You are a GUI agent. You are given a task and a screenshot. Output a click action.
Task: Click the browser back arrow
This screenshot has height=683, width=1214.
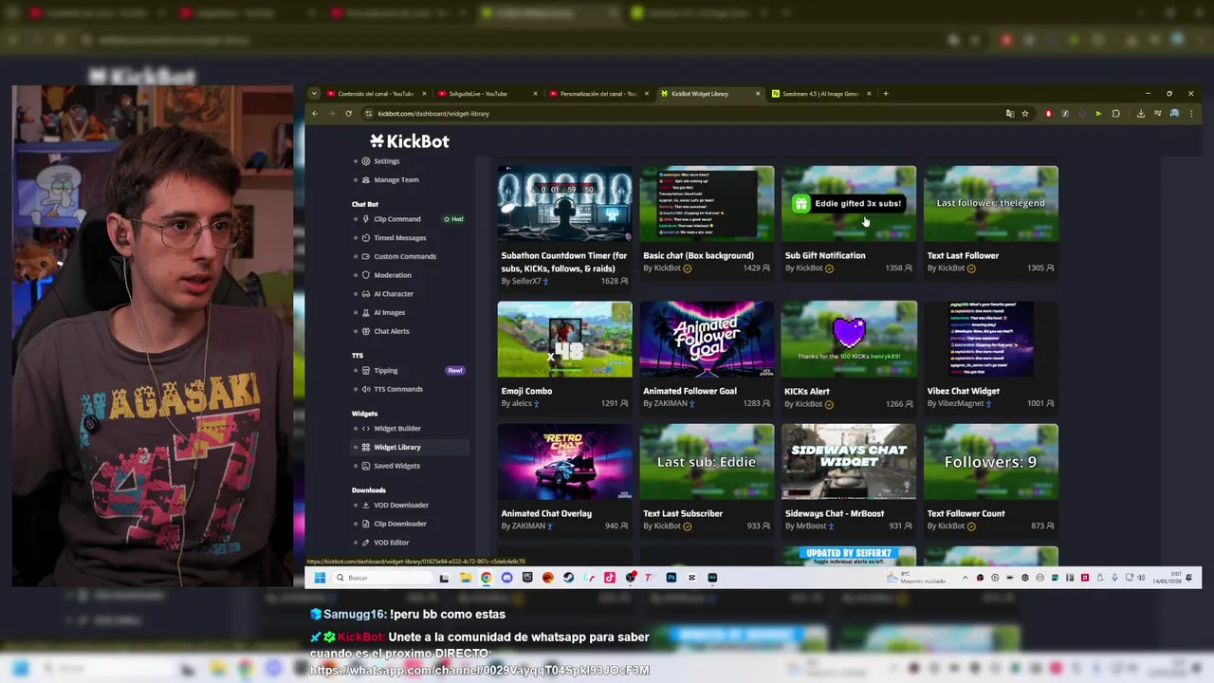pos(315,114)
